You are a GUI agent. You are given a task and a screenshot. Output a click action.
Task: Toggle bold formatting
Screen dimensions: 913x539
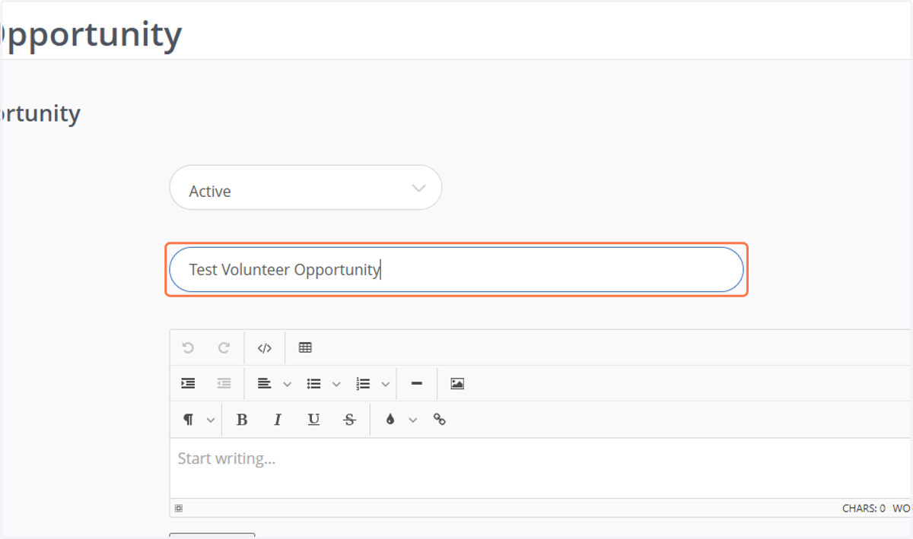(242, 420)
